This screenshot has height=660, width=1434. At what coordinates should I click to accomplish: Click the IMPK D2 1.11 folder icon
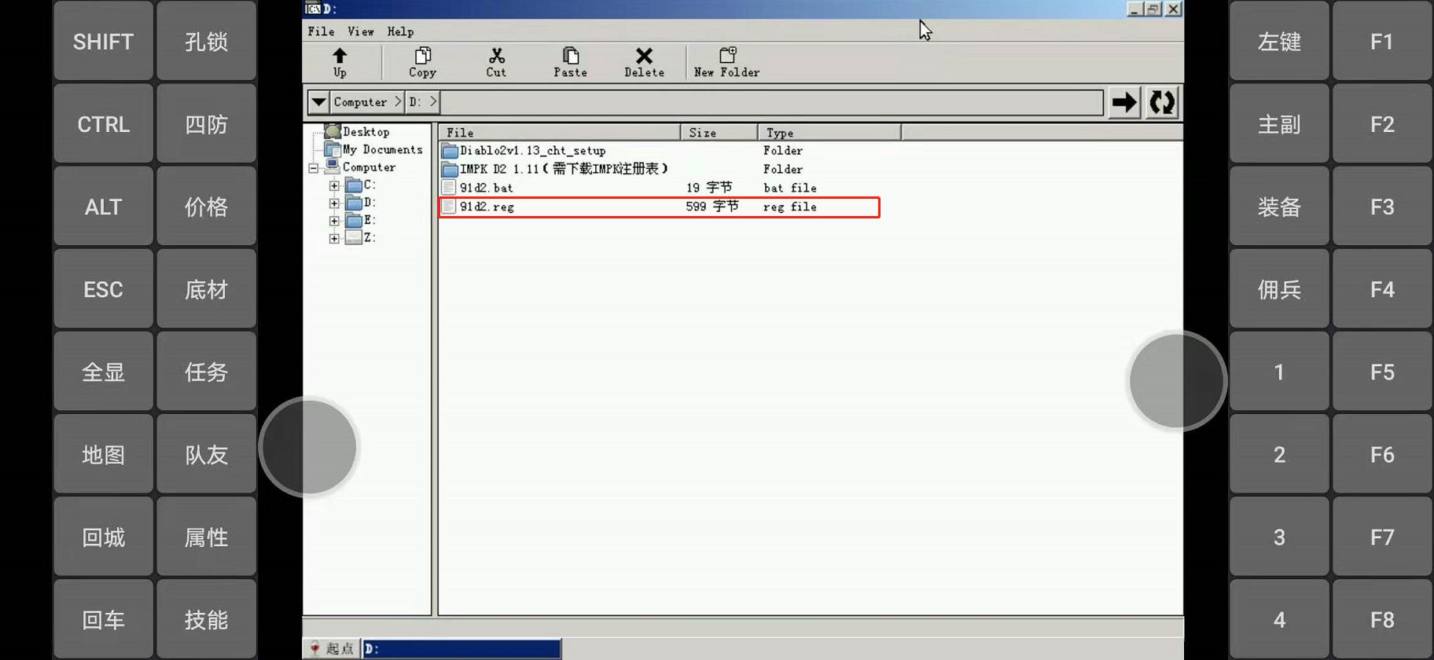tap(450, 169)
